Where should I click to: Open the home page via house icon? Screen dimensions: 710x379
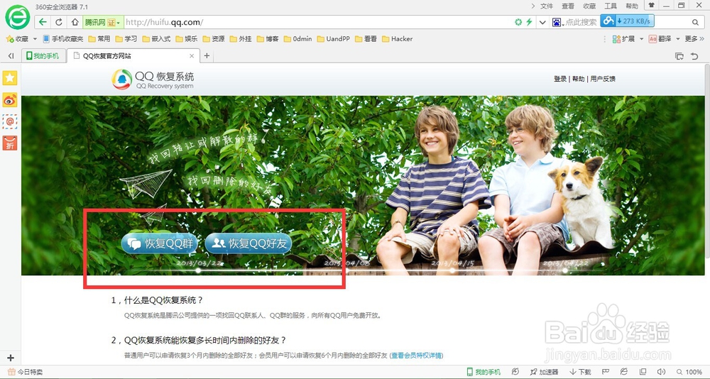point(75,22)
